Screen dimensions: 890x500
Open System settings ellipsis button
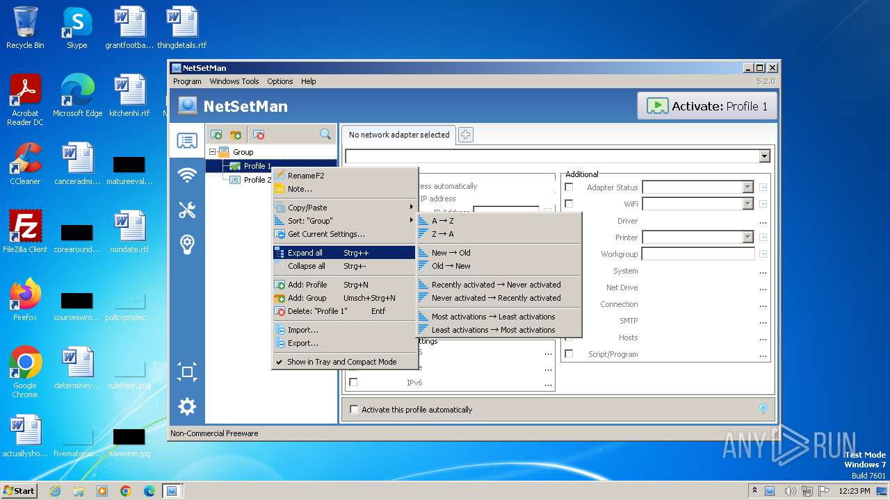(x=763, y=272)
